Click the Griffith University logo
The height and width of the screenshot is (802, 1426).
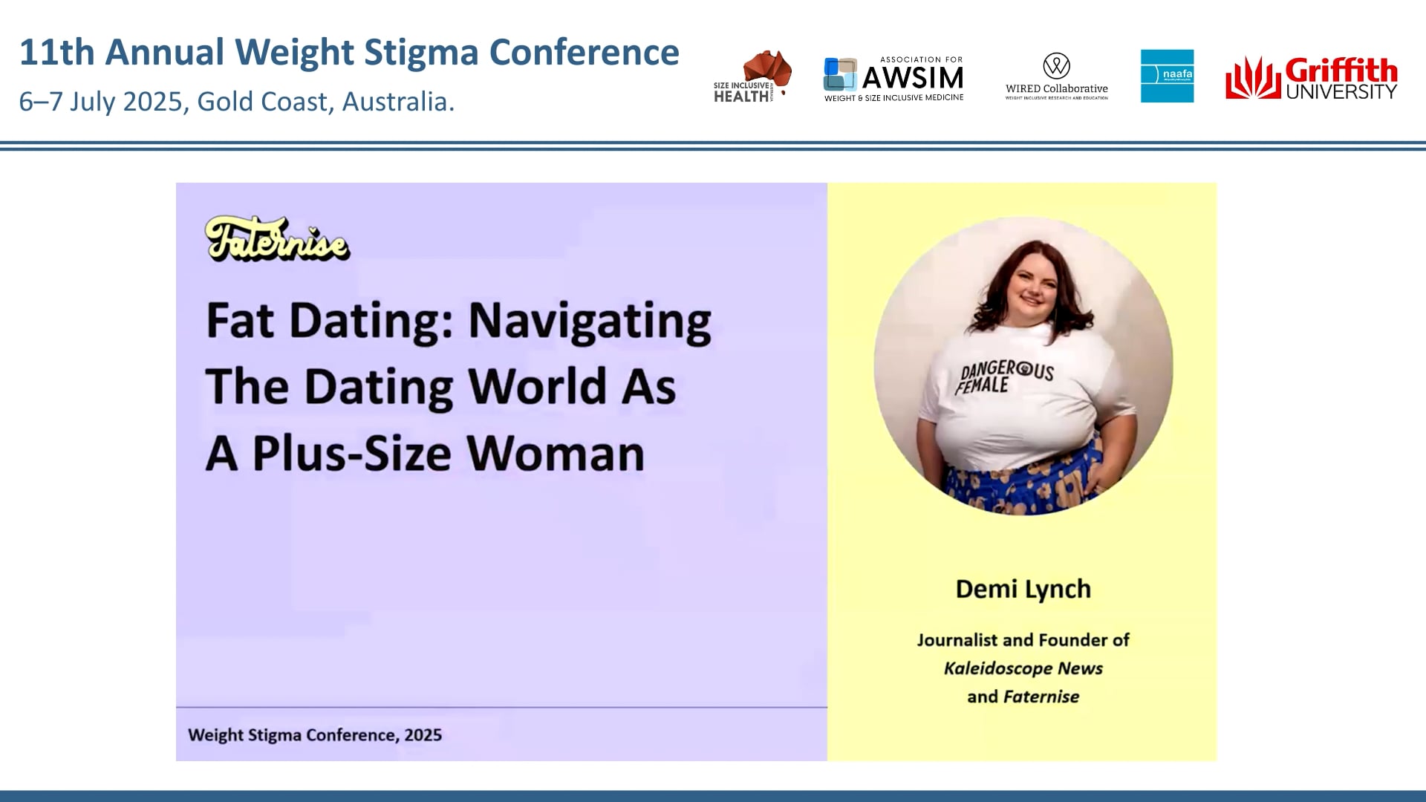(1313, 78)
